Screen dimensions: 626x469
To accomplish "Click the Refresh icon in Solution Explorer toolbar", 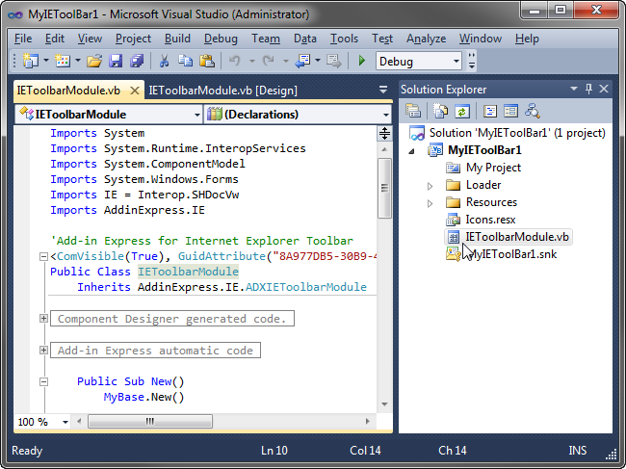I will click(x=462, y=111).
